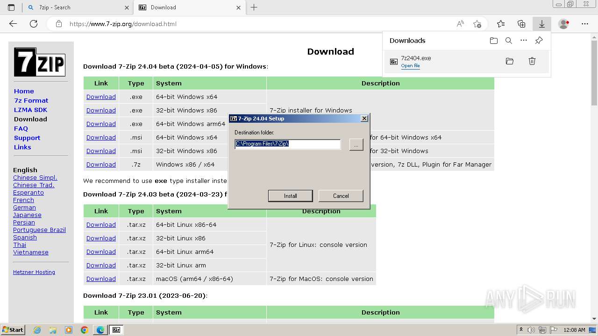This screenshot has height=336, width=598.
Task: Open the volume icon in system tray
Action: (531, 330)
